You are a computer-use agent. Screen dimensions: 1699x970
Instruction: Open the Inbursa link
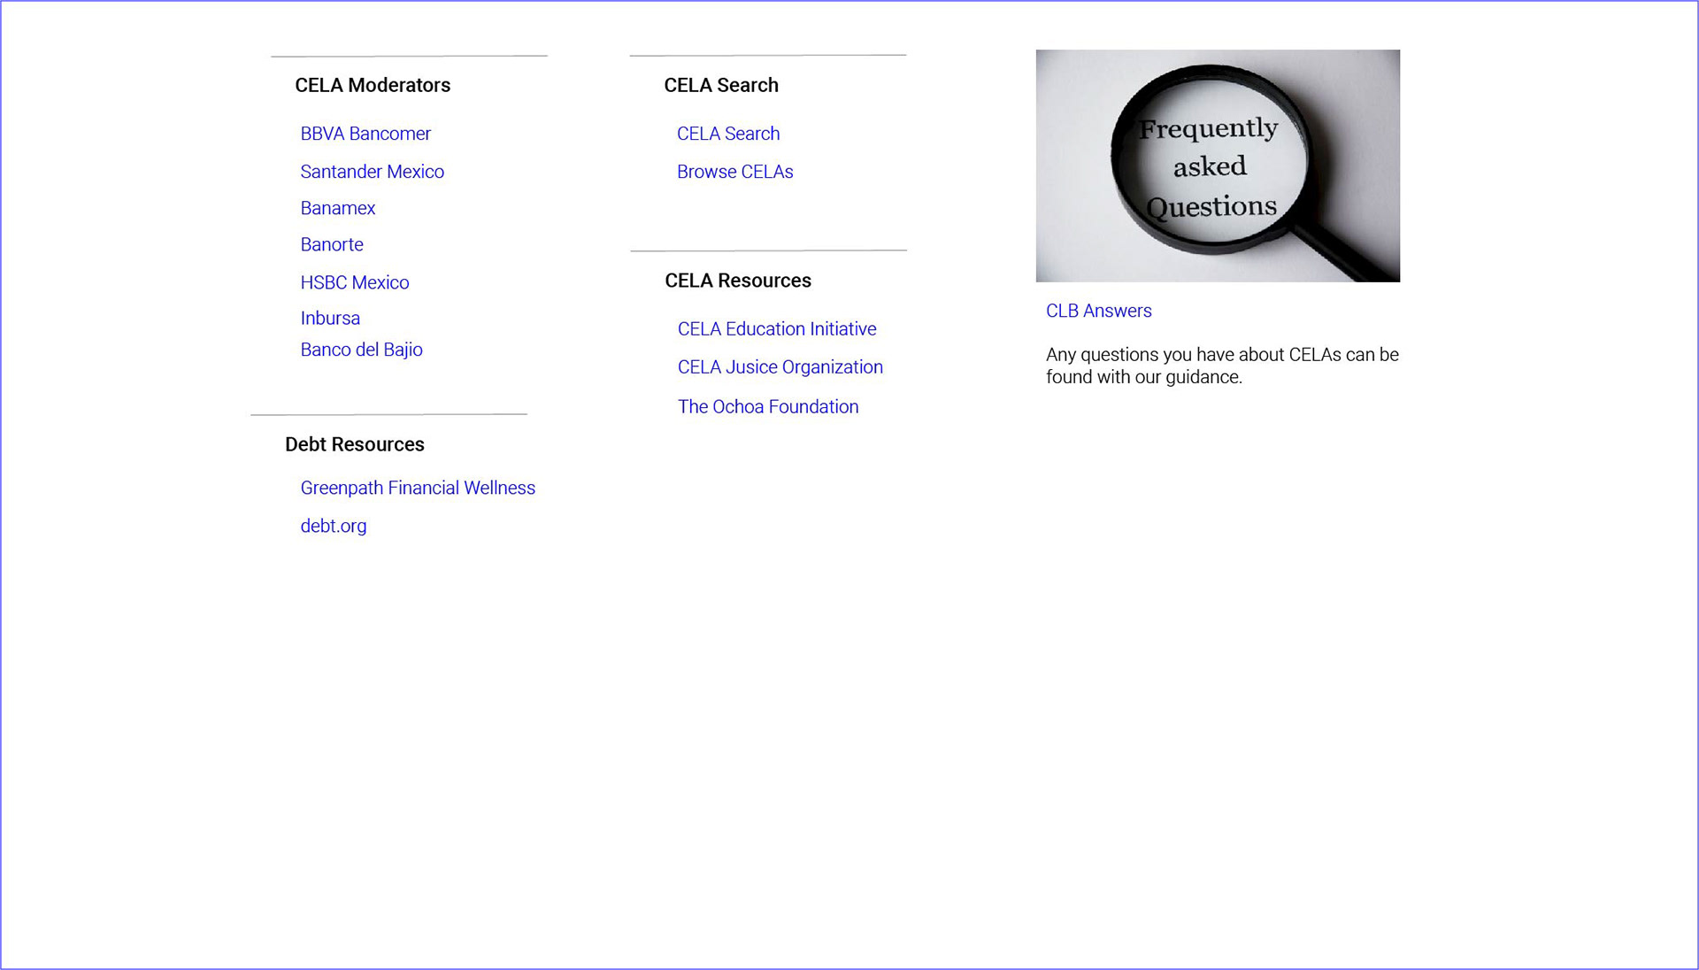pos(330,318)
